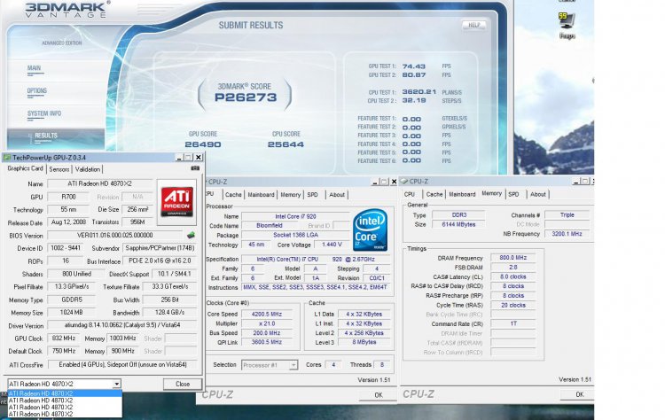The height and width of the screenshot is (420, 665).
Task: Open the CPU tab in the memory CPU-Z window
Action: point(410,195)
